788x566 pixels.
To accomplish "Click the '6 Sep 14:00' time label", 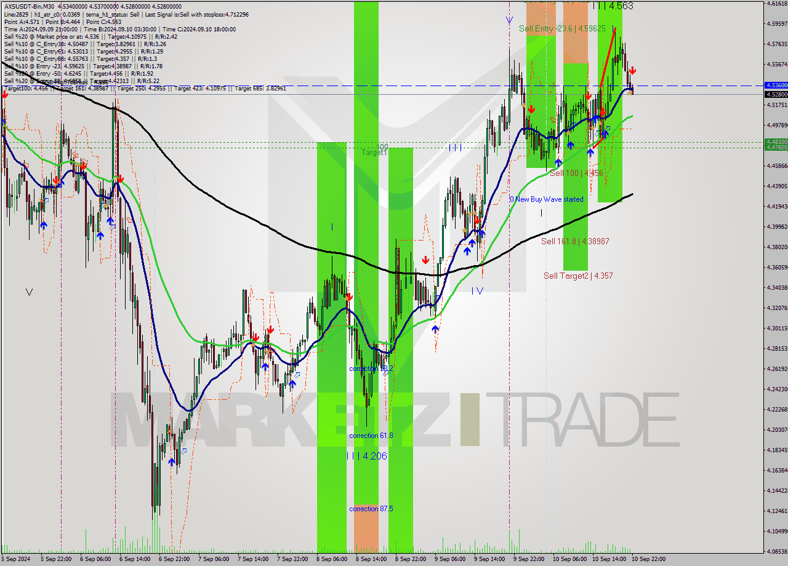I will (x=135, y=559).
